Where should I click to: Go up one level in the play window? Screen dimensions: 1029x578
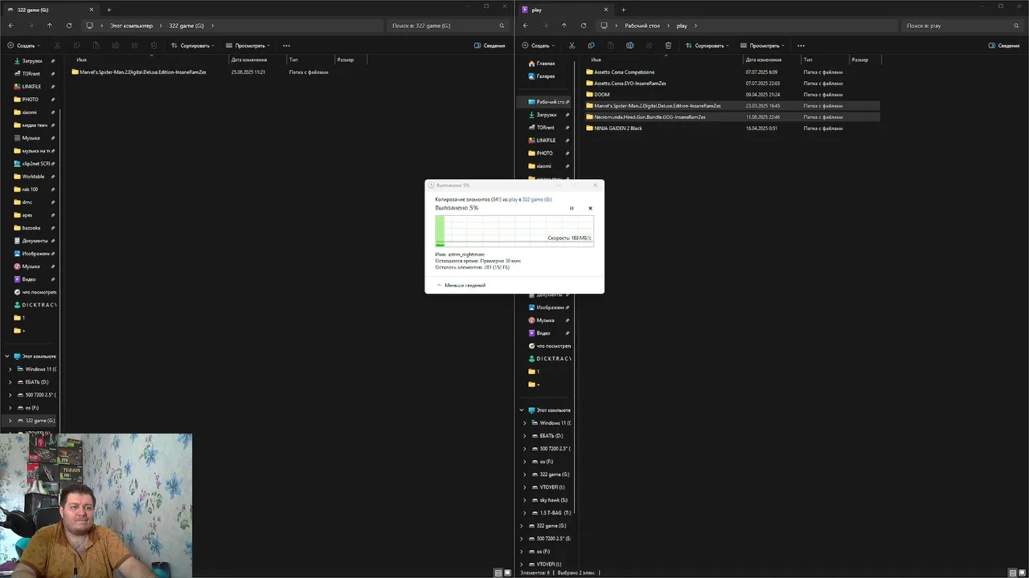click(564, 26)
